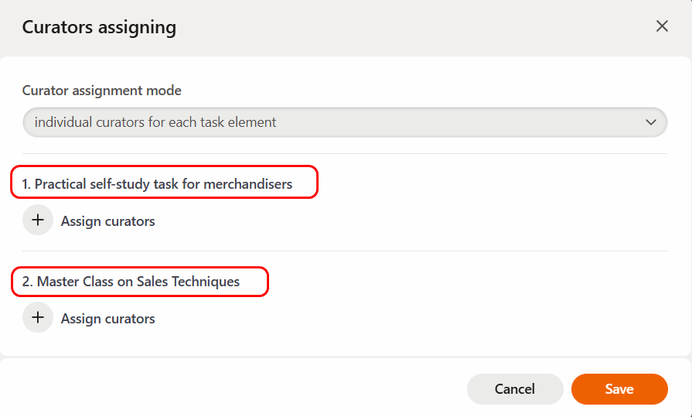Close the Curators assigning dialog with X
The width and height of the screenshot is (692, 417).
662,26
